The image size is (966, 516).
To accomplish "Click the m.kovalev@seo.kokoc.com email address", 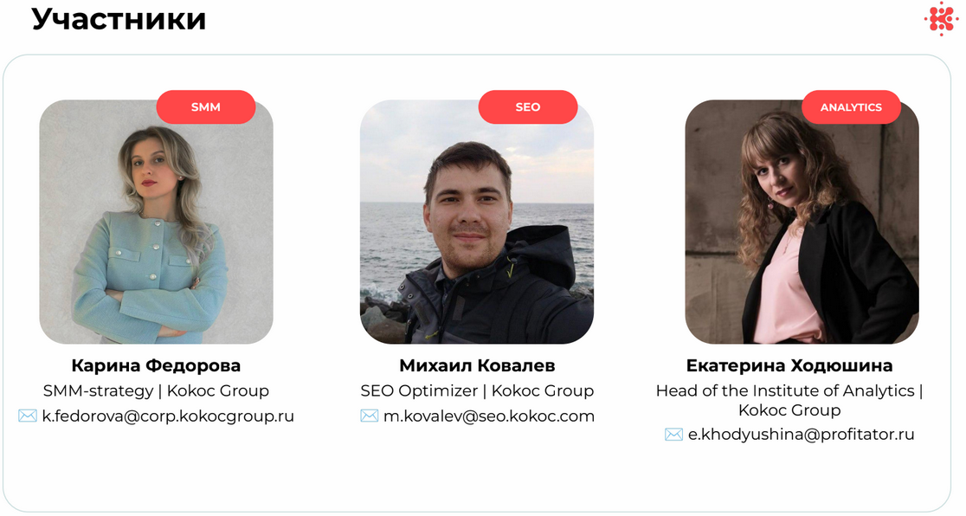I will coord(489,416).
